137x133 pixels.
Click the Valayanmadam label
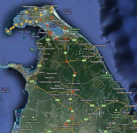click(x=100, y=46)
